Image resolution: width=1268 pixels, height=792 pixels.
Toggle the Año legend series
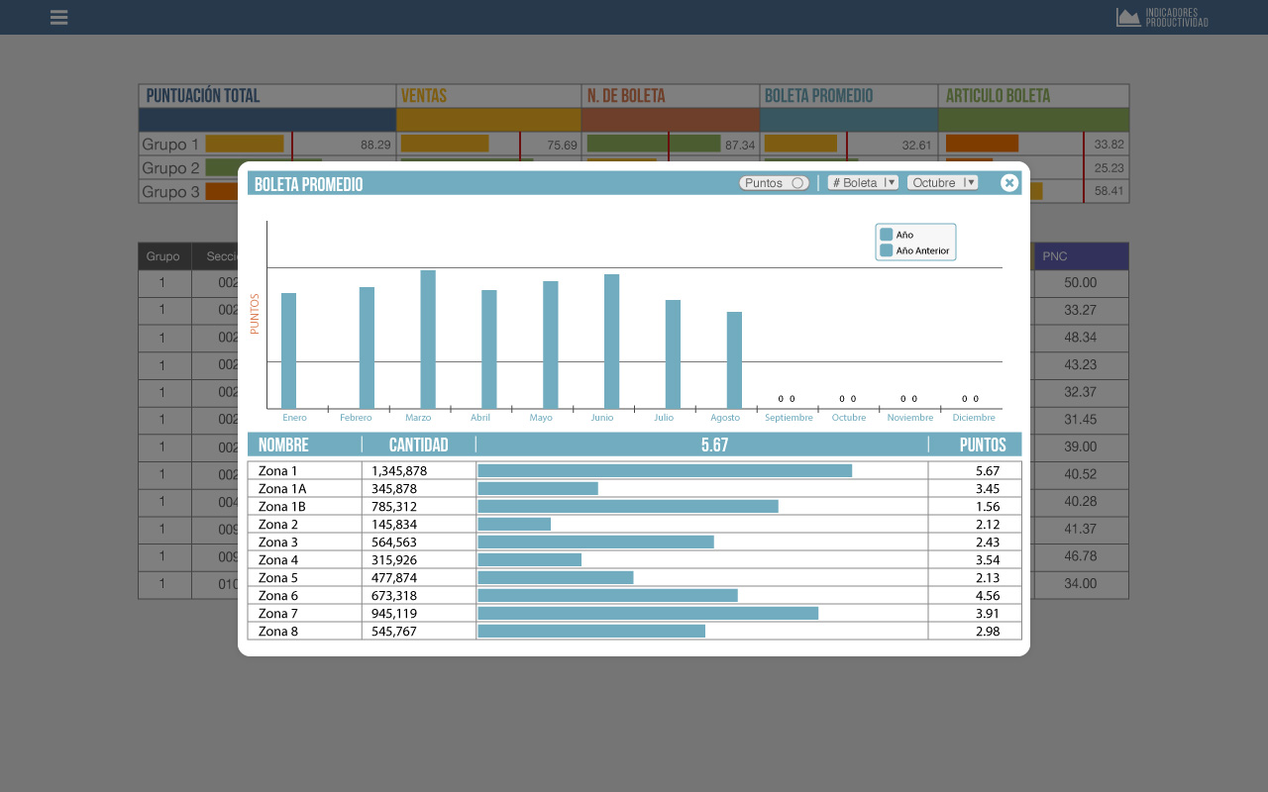coord(887,235)
